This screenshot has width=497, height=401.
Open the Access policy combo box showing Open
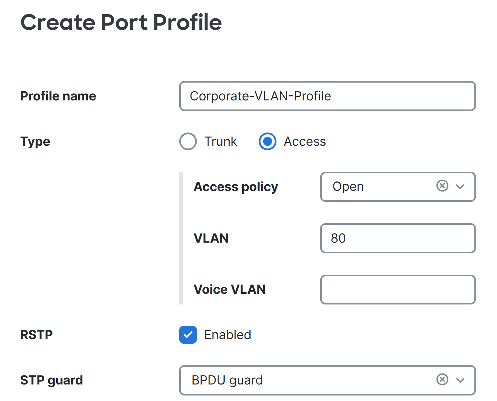coord(398,187)
